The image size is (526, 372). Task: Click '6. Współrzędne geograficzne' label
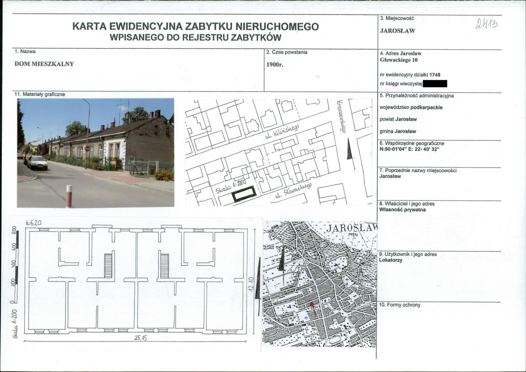[412, 143]
